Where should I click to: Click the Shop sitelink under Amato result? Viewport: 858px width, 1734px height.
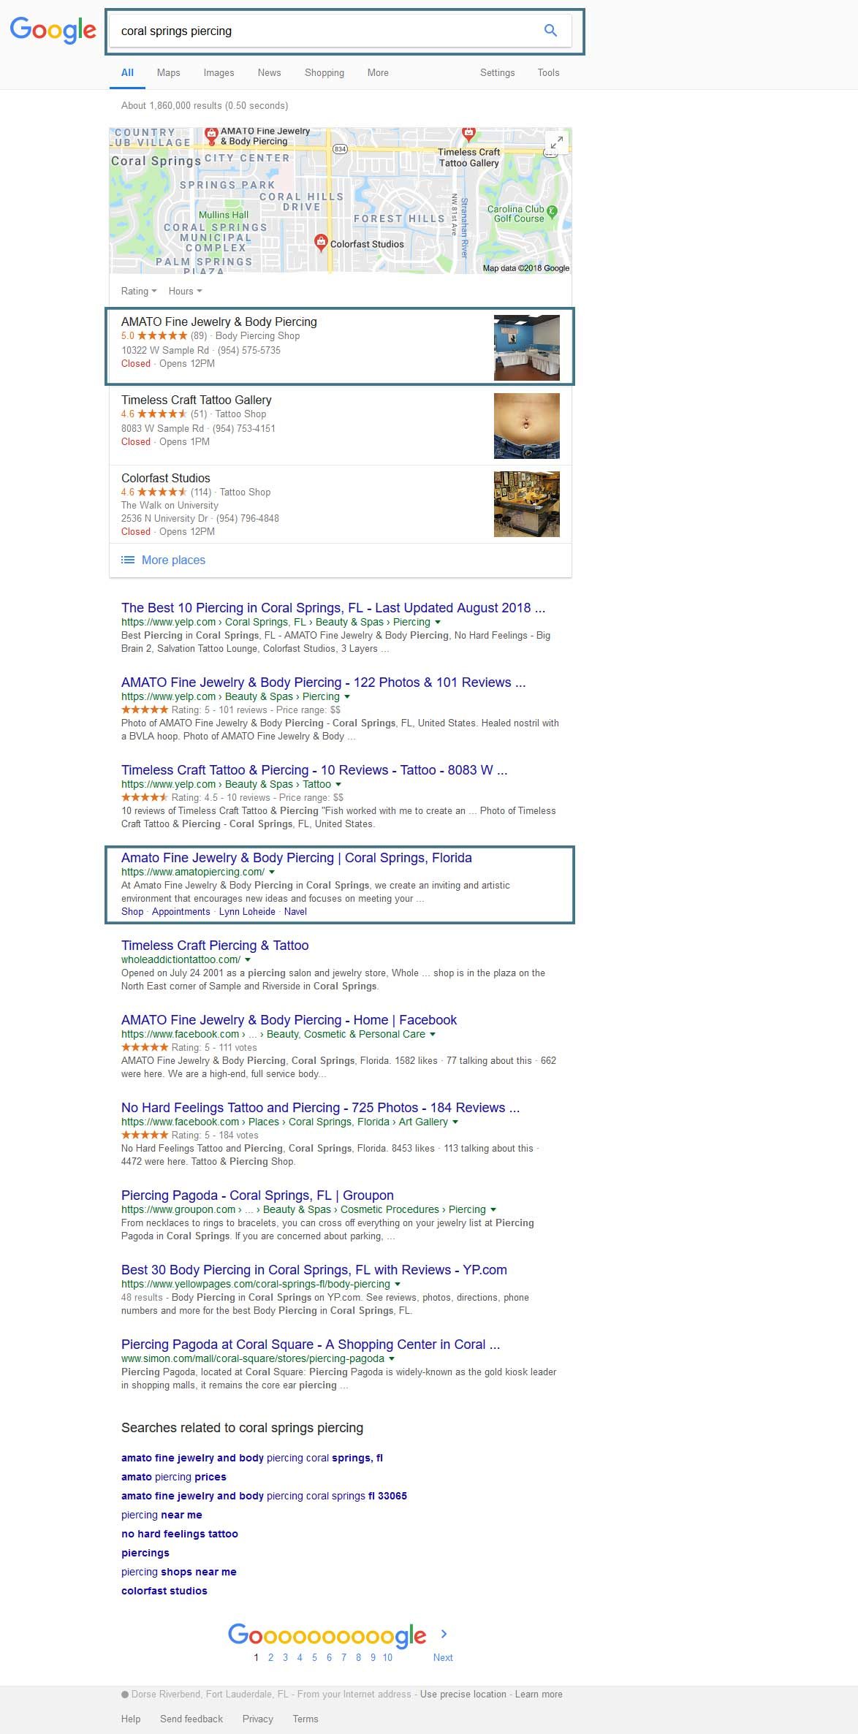tap(132, 911)
